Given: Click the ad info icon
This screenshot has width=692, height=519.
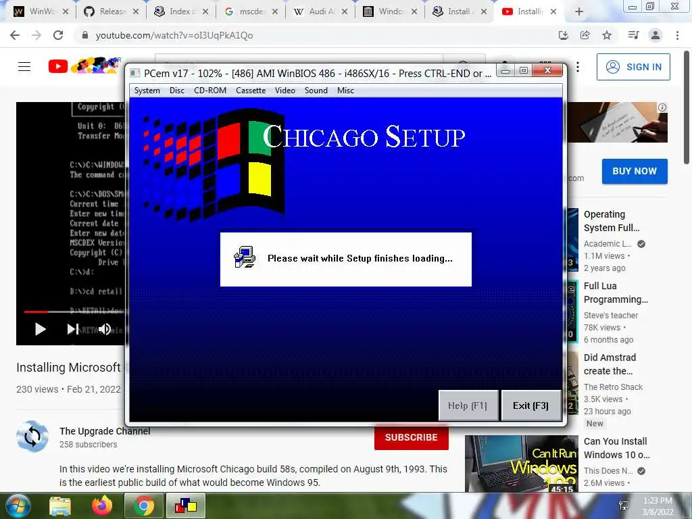Looking at the screenshot, I should (x=662, y=107).
